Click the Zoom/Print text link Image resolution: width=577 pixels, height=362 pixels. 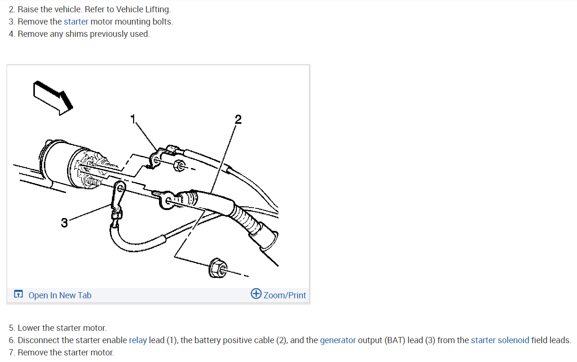pos(284,295)
